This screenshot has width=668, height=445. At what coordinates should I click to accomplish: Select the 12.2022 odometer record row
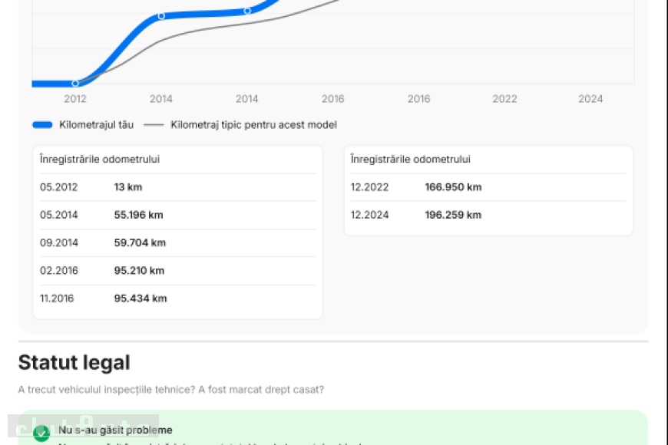point(488,187)
